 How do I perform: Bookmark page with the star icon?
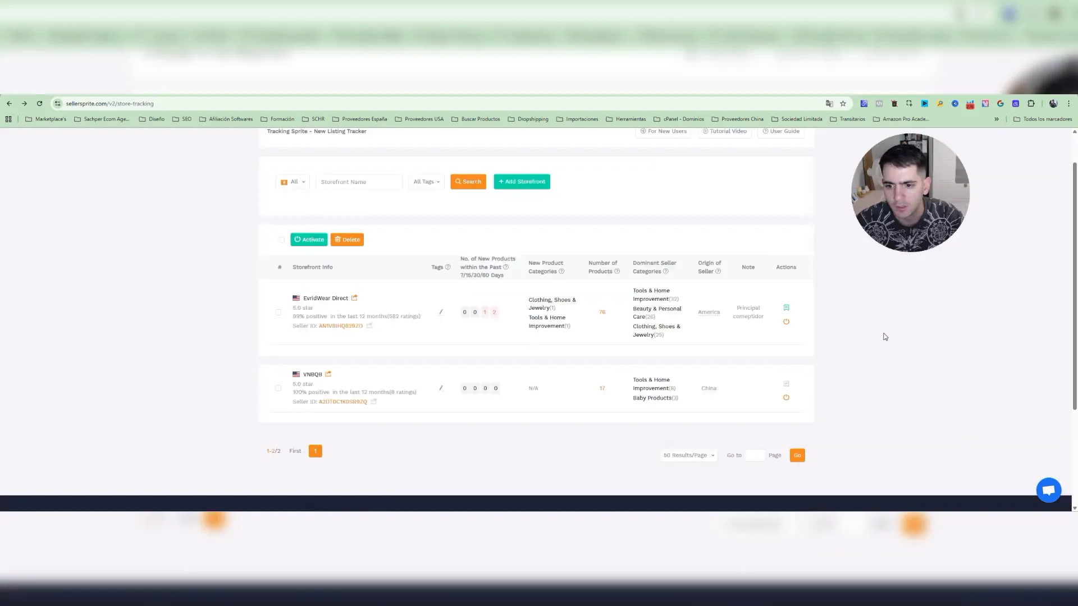tap(843, 104)
